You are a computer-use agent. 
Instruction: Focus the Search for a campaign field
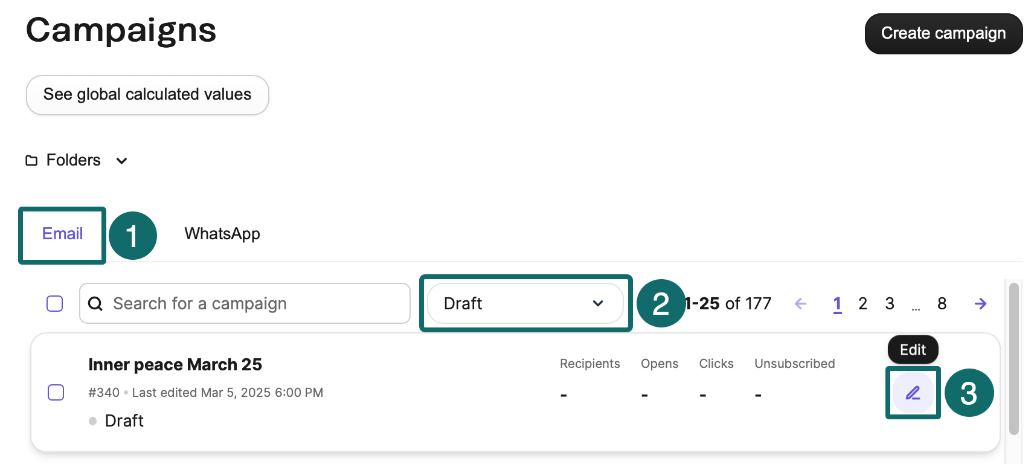254,303
